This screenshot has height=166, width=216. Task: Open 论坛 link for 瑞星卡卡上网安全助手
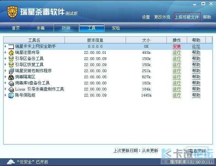(x=196, y=47)
